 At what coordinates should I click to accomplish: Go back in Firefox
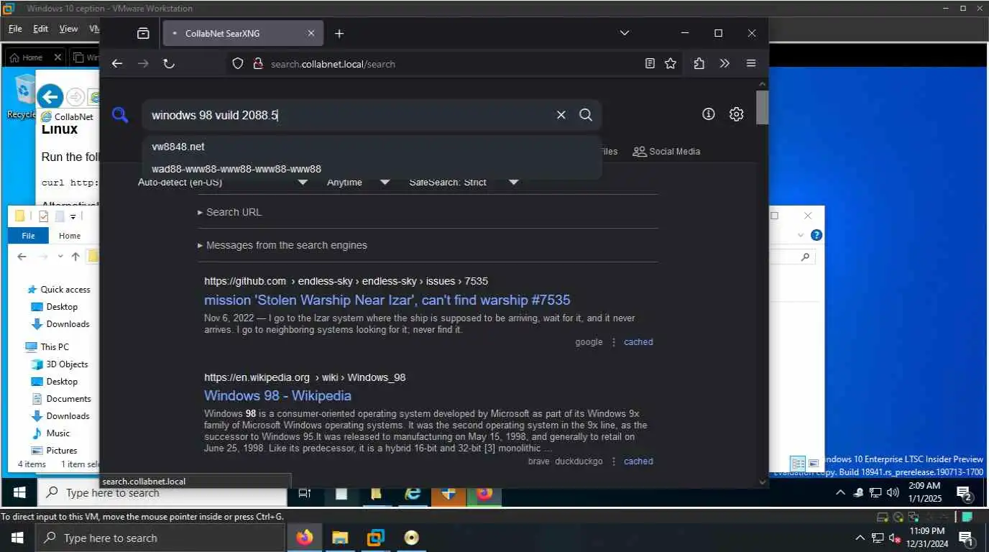[x=117, y=63]
